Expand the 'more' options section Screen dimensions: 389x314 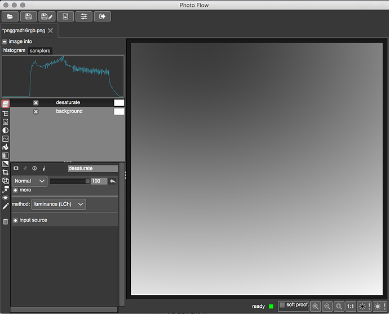(x=15, y=190)
